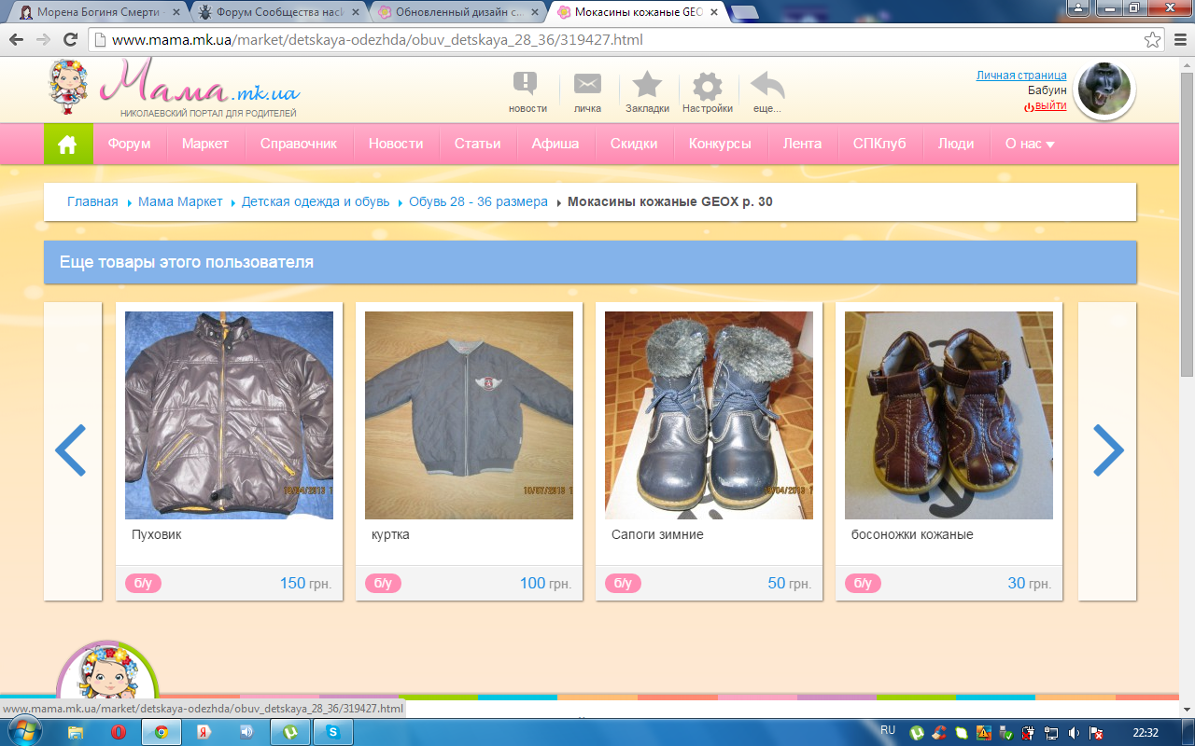Screen dimensions: 1195x746
Task: Open the Пуховик jacket thumbnail
Action: pyautogui.click(x=229, y=415)
